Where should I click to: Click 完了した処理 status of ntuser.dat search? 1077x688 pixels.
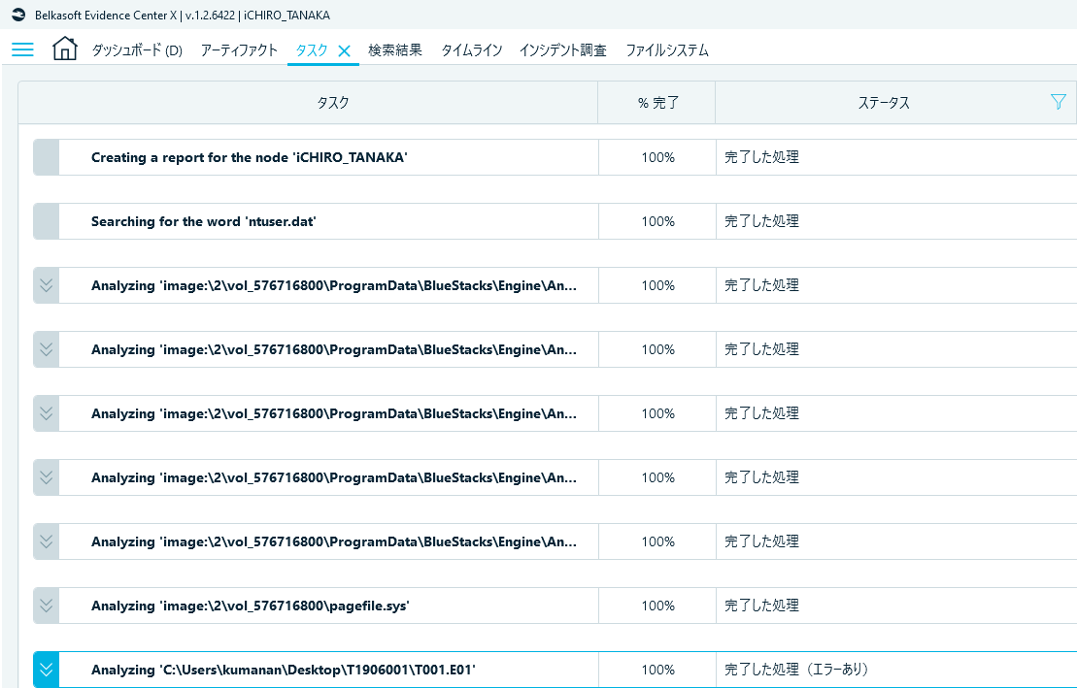(x=761, y=221)
